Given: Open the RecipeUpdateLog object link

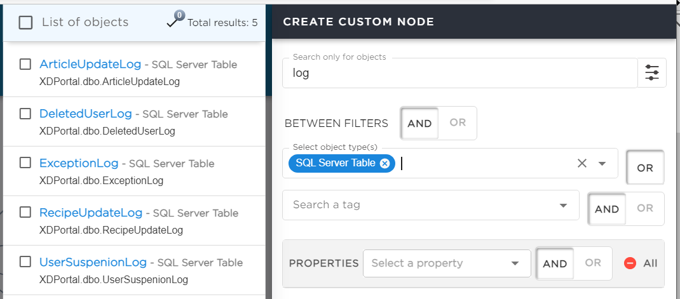Looking at the screenshot, I should [x=91, y=212].
